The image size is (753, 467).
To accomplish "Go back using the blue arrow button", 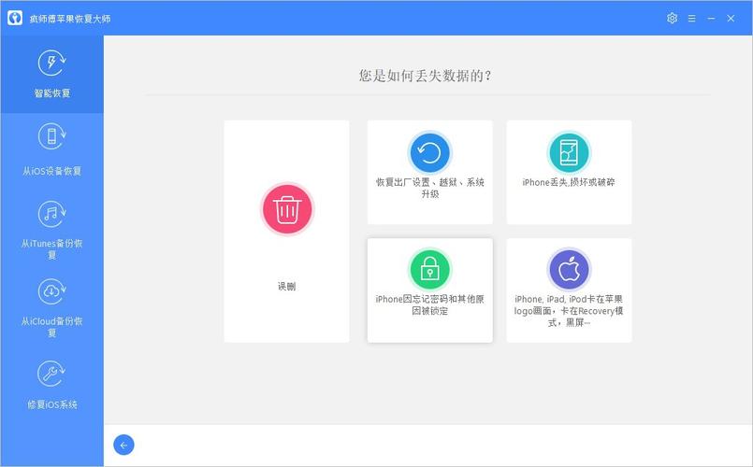I will pyautogui.click(x=123, y=445).
